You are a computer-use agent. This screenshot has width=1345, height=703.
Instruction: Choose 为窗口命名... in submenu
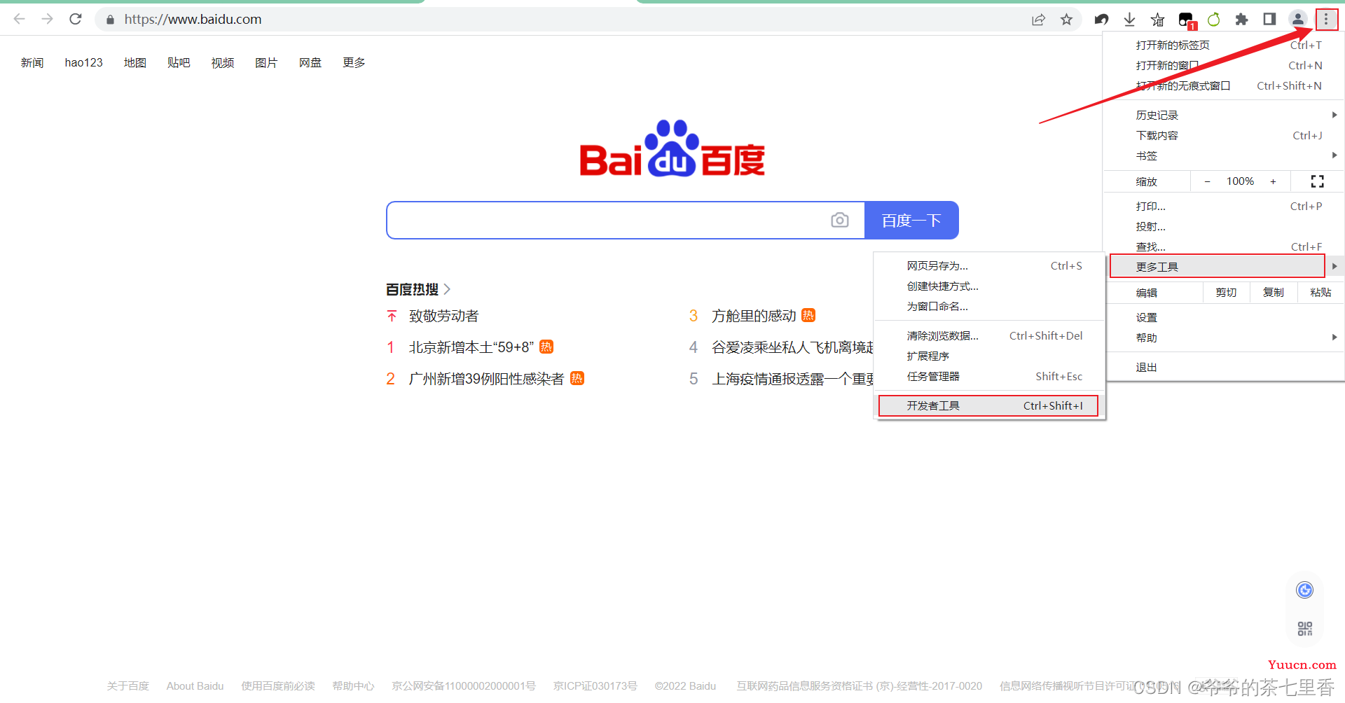click(x=990, y=306)
